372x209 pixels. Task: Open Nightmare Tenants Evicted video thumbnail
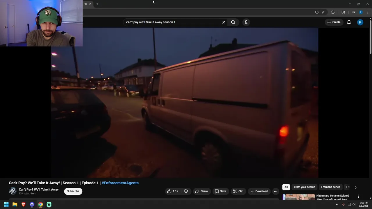click(x=299, y=197)
